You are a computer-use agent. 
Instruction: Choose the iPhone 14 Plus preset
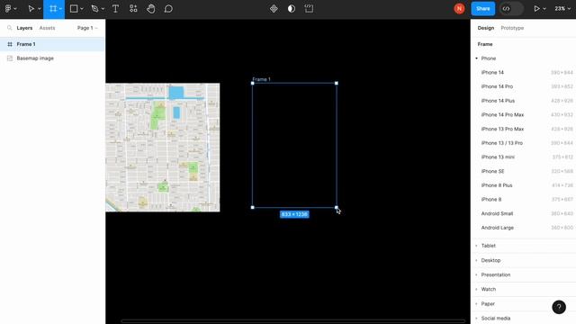pos(525,101)
